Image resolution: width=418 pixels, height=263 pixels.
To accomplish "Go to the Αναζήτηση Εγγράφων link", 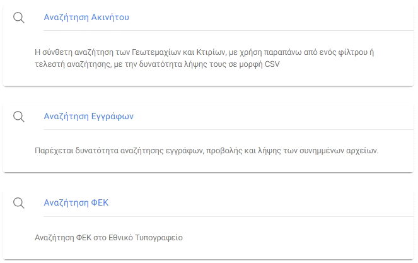I will coord(88,116).
